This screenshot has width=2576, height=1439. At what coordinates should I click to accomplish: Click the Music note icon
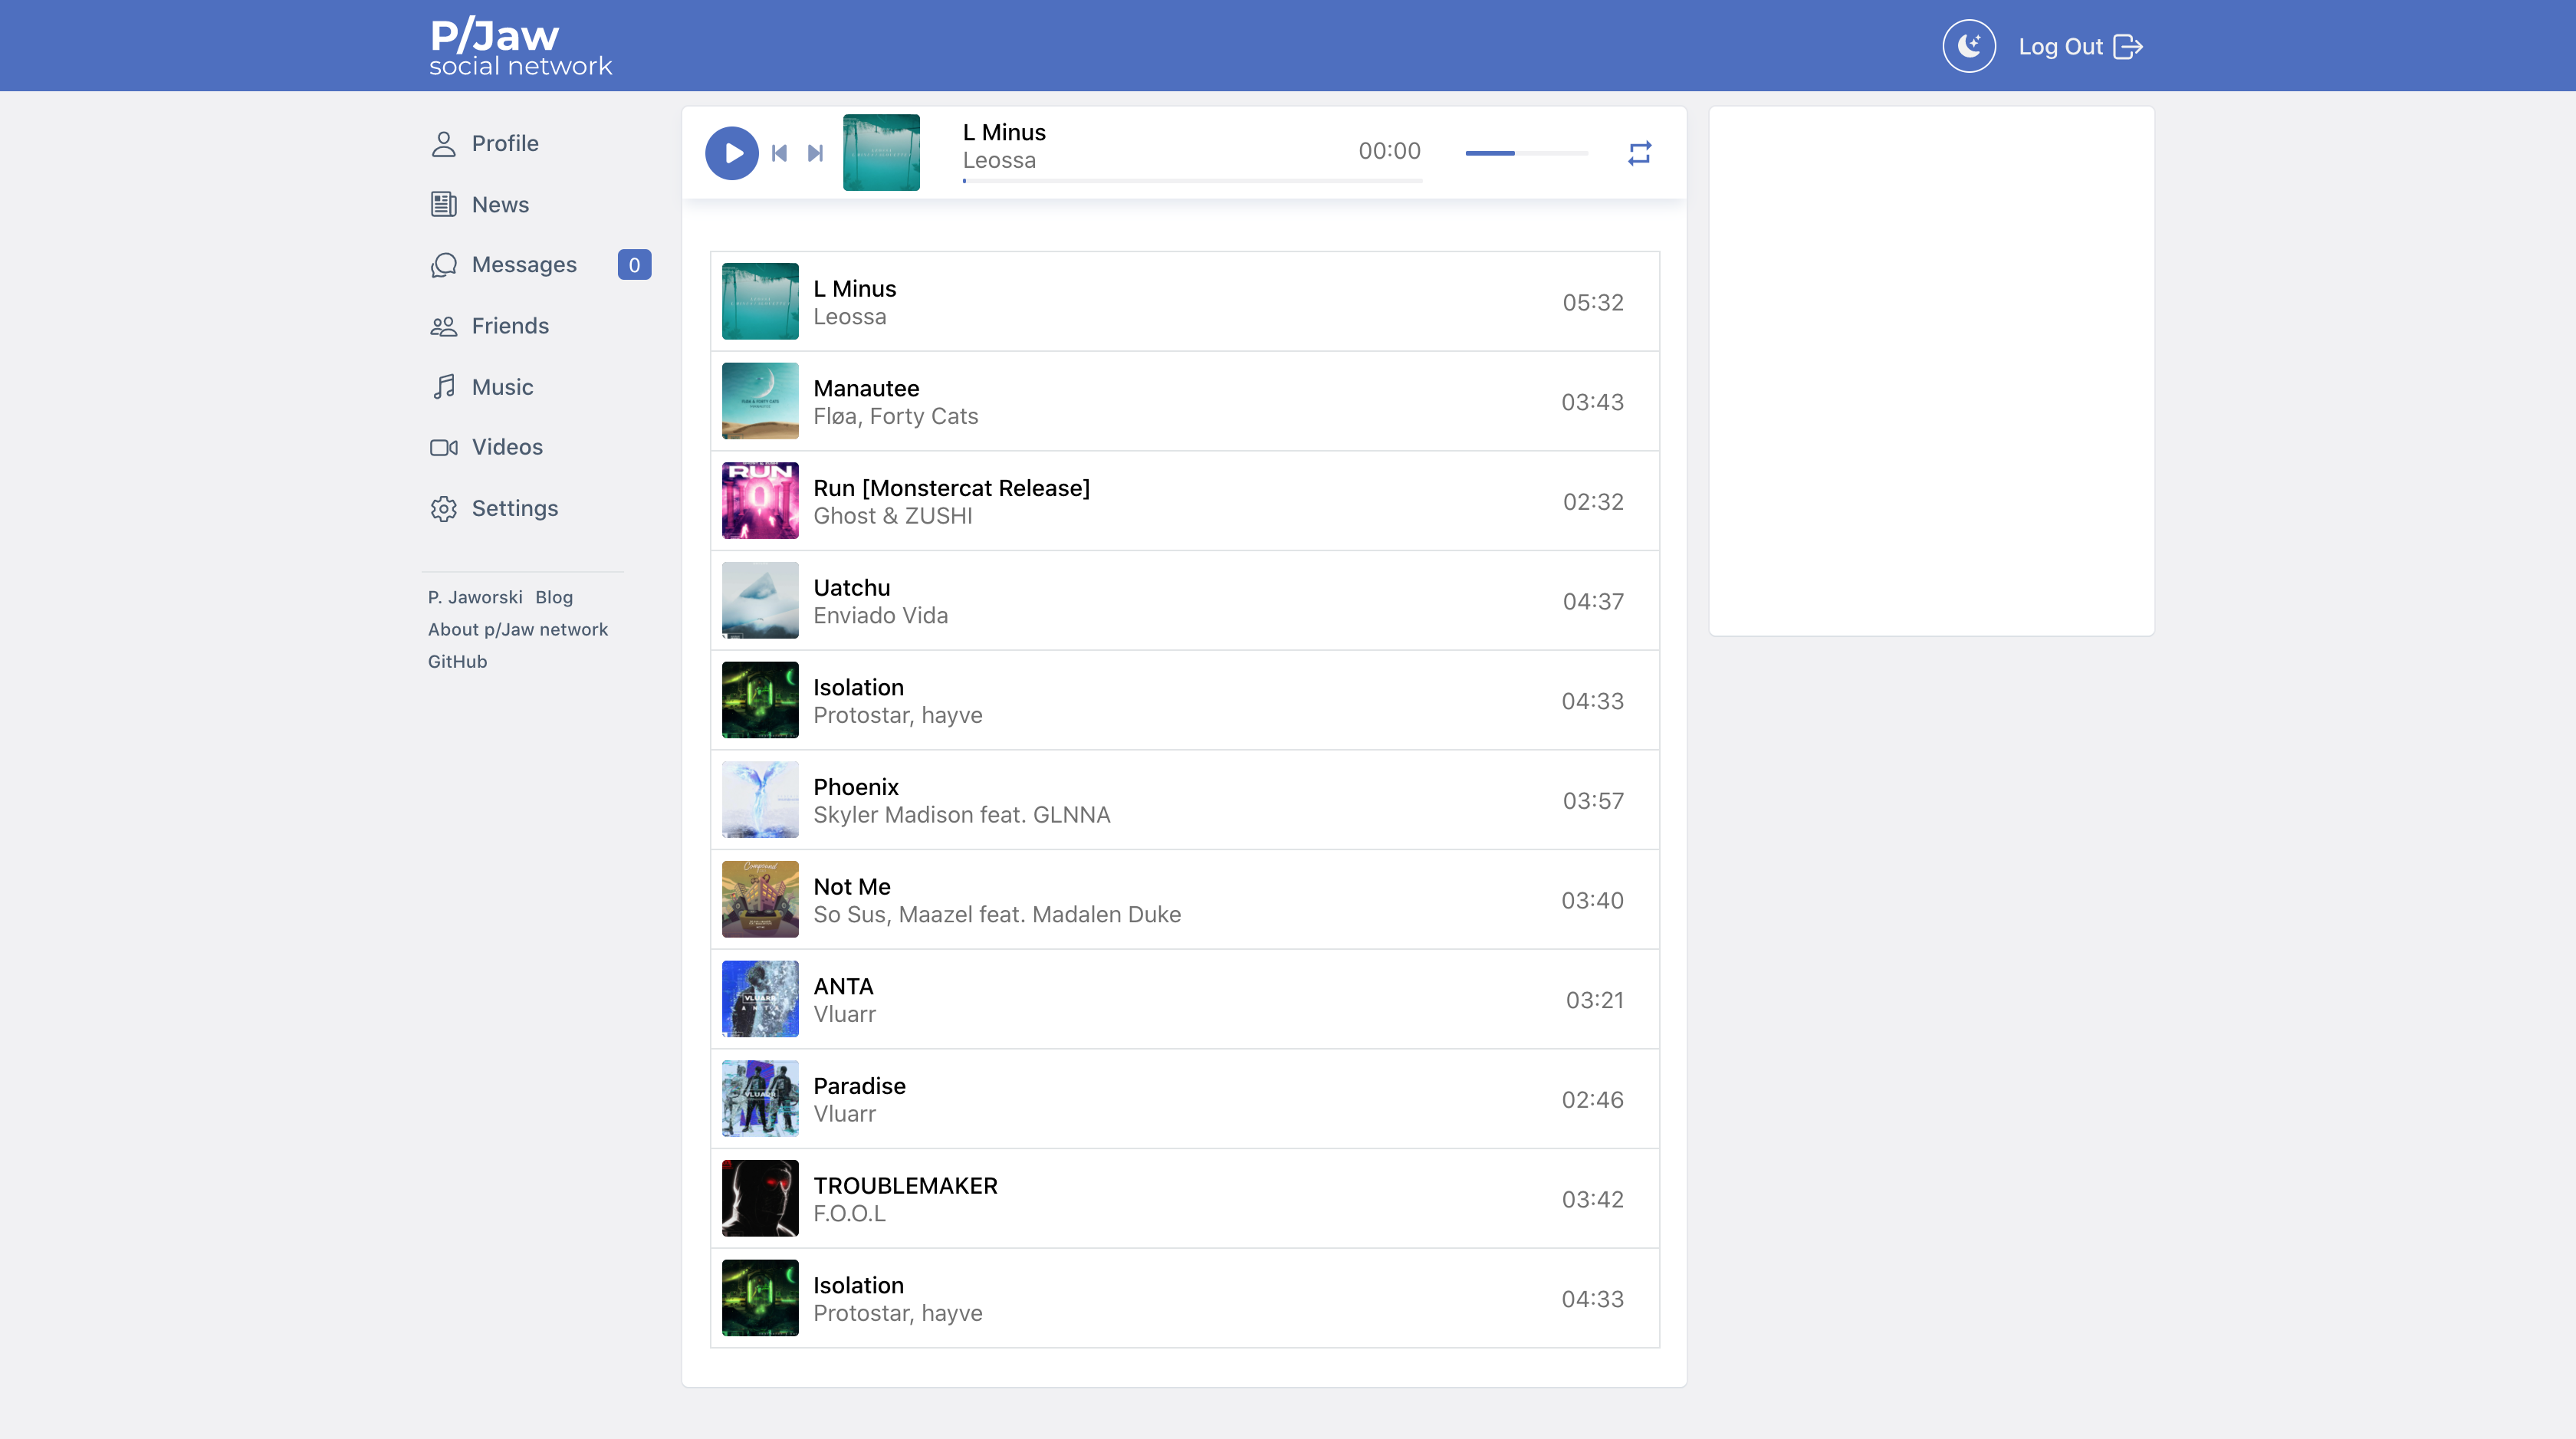point(443,387)
